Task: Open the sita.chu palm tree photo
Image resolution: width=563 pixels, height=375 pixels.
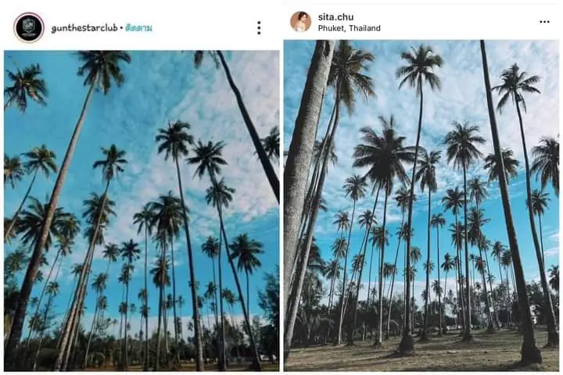Action: tap(421, 205)
